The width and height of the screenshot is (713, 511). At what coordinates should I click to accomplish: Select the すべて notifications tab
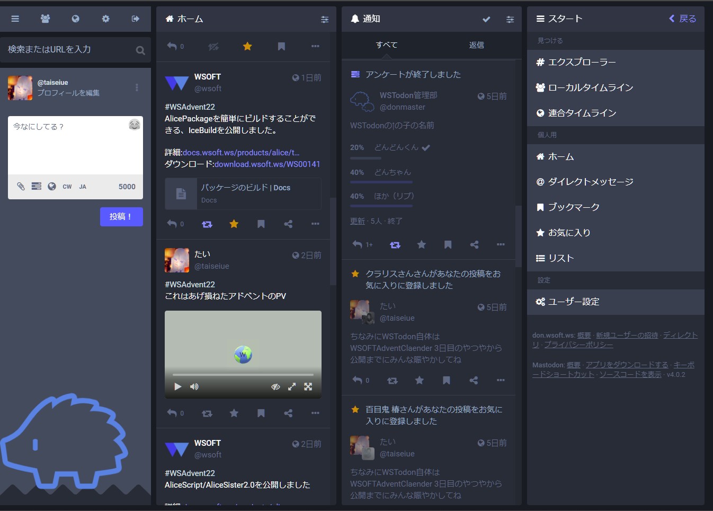pyautogui.click(x=386, y=45)
